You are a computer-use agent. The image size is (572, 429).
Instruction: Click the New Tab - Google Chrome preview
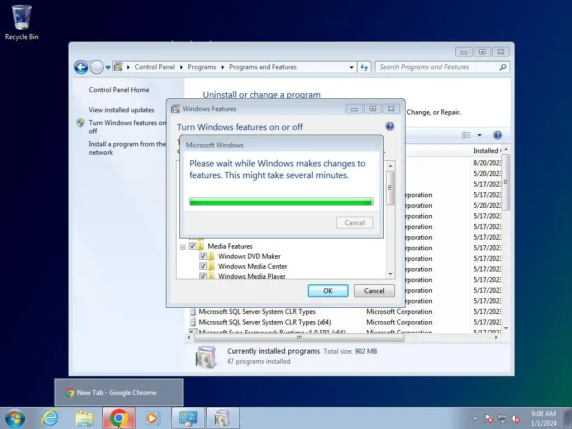click(119, 393)
